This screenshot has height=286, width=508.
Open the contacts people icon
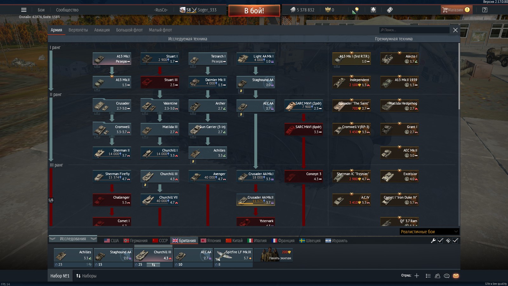[x=438, y=276]
